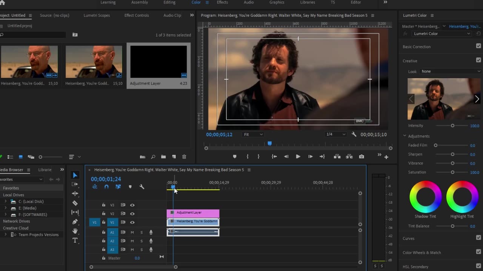Toggle V1 track output eye
Screen dimensions: 483x271
(132, 222)
